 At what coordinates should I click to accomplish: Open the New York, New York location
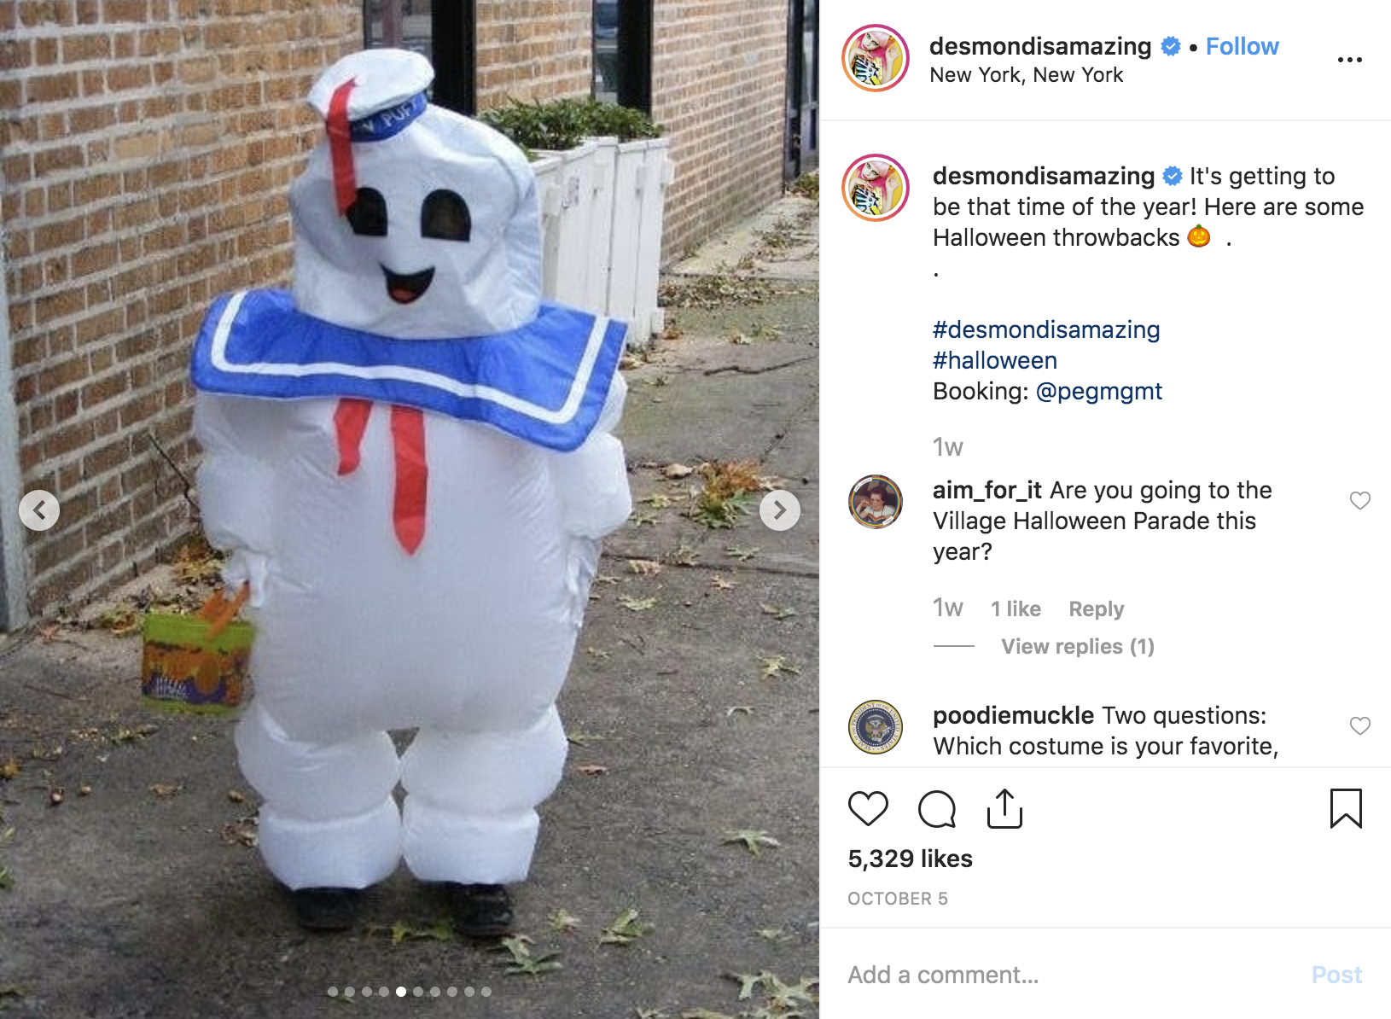[1026, 75]
